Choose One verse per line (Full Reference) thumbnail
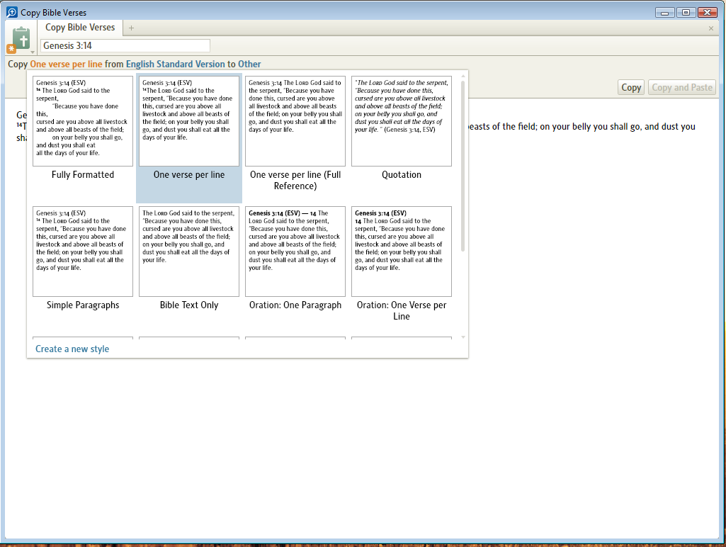 295,121
